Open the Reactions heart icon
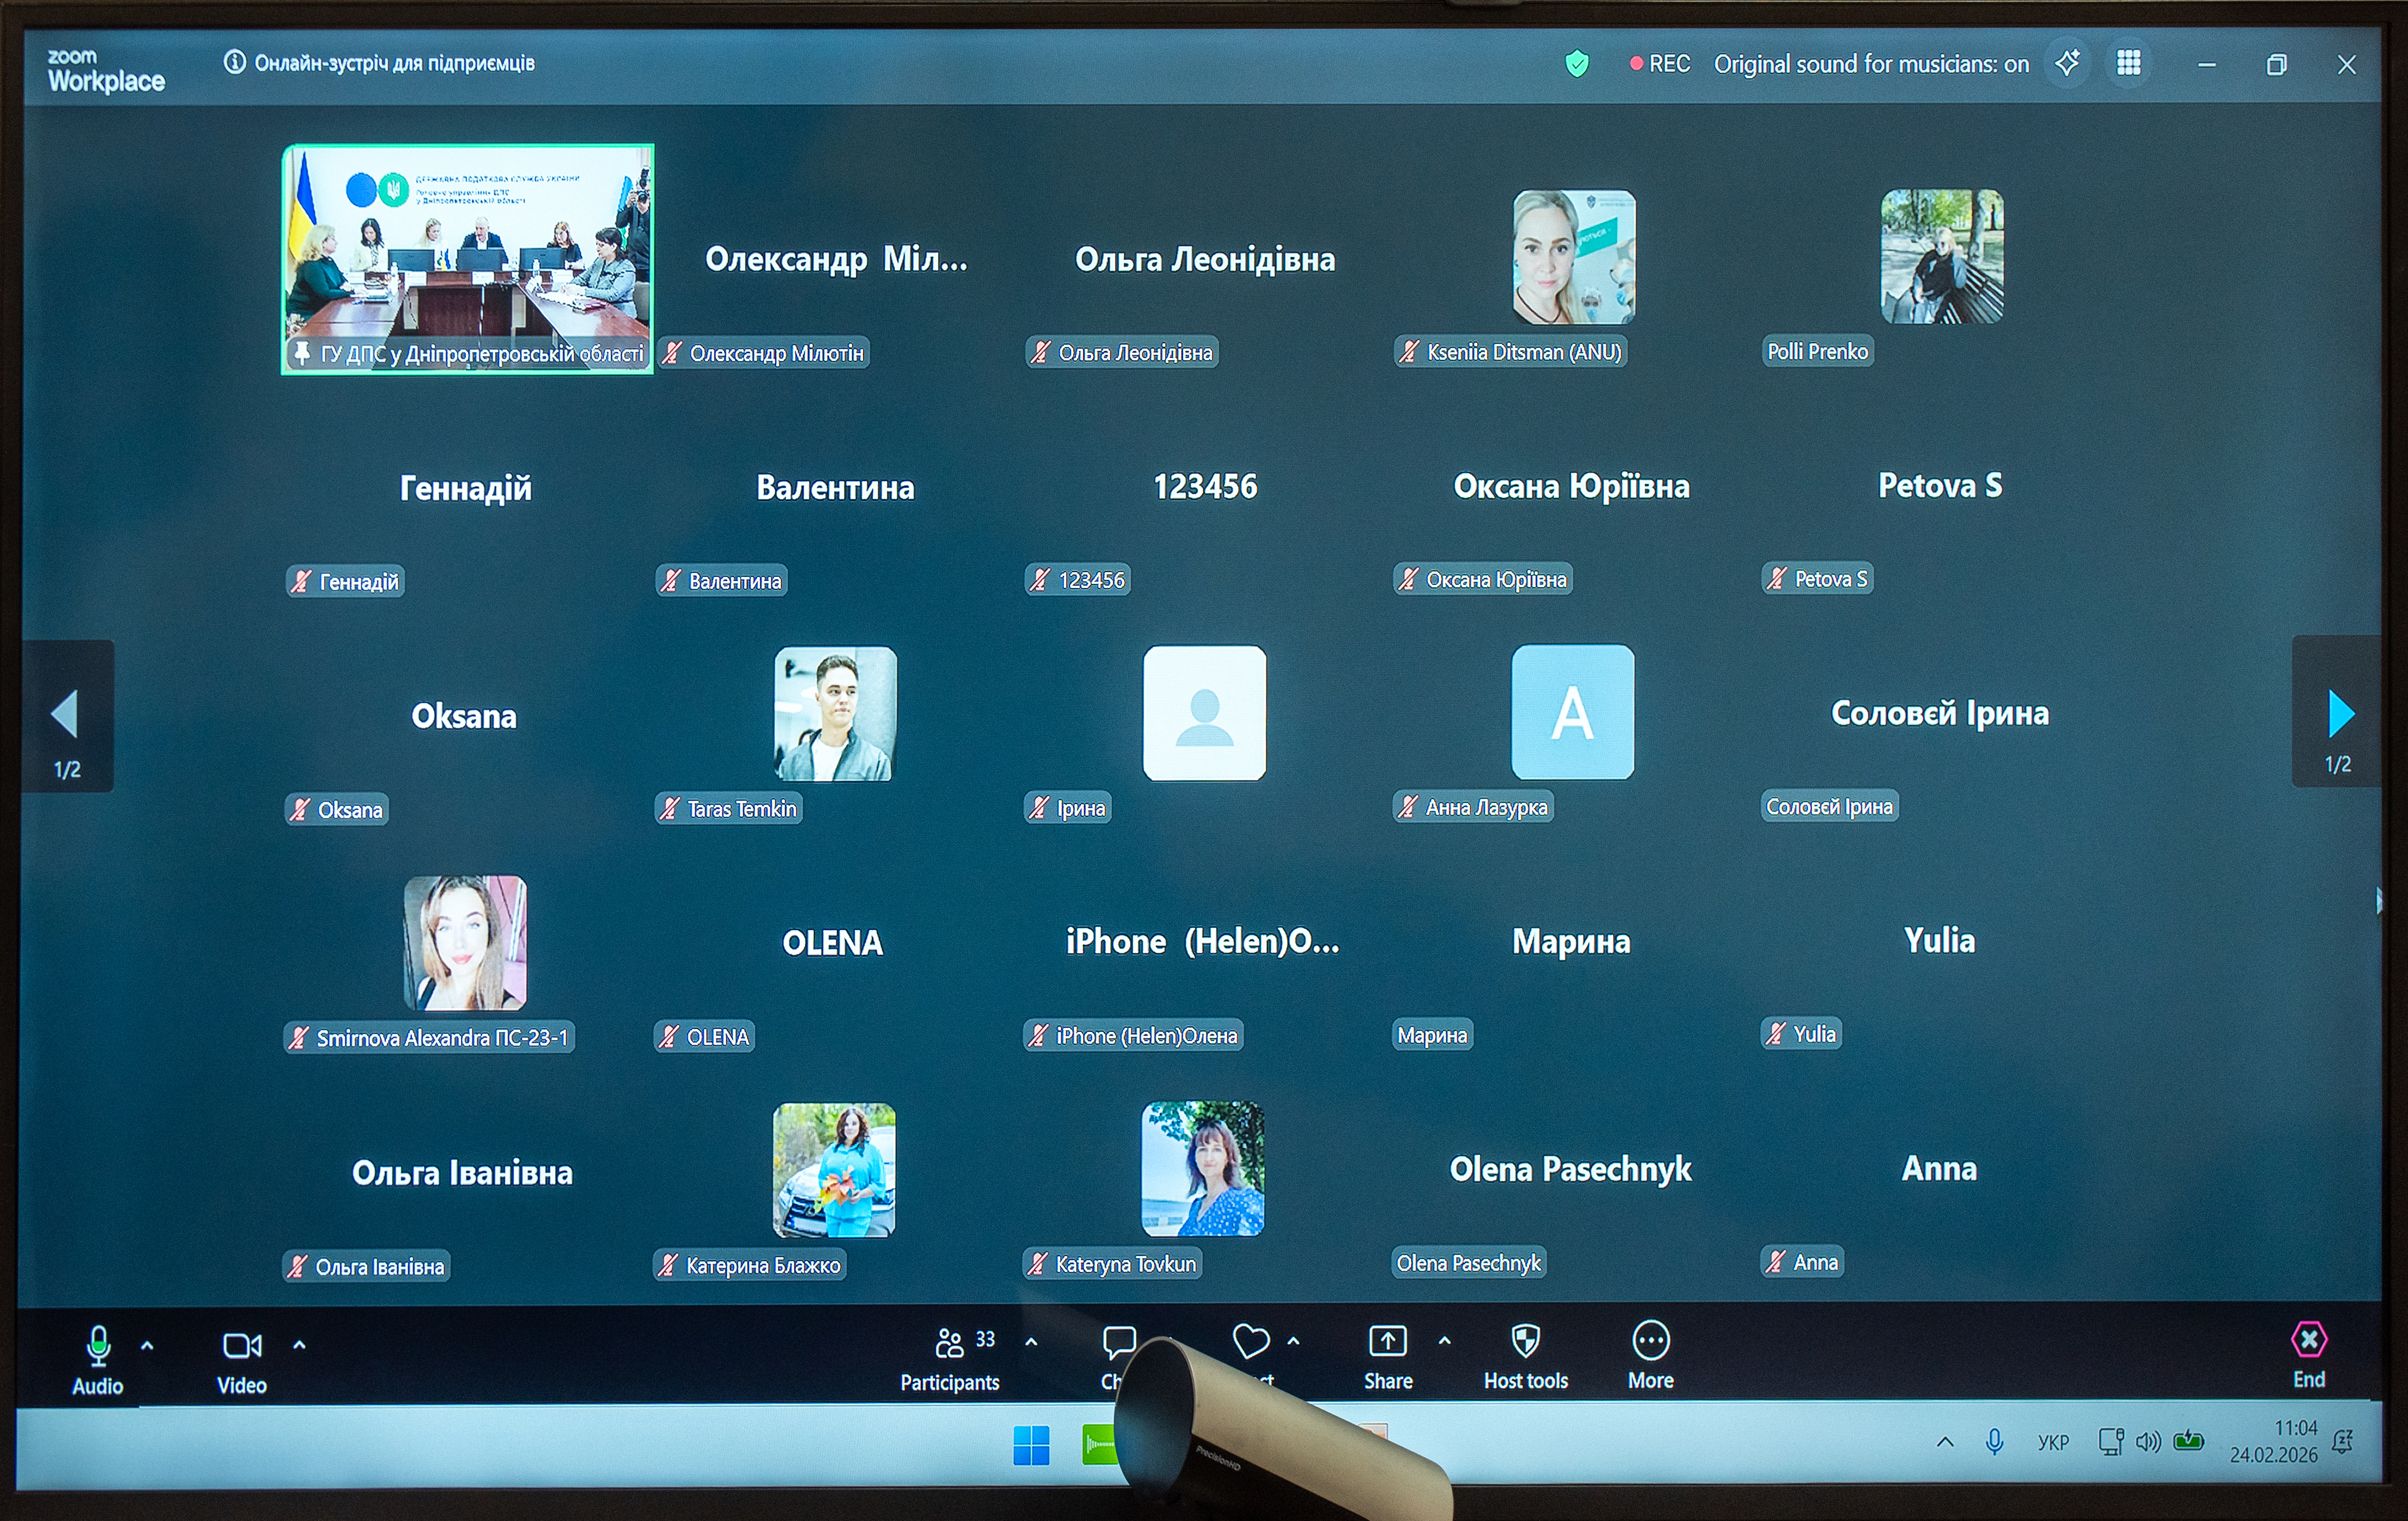 click(1250, 1341)
